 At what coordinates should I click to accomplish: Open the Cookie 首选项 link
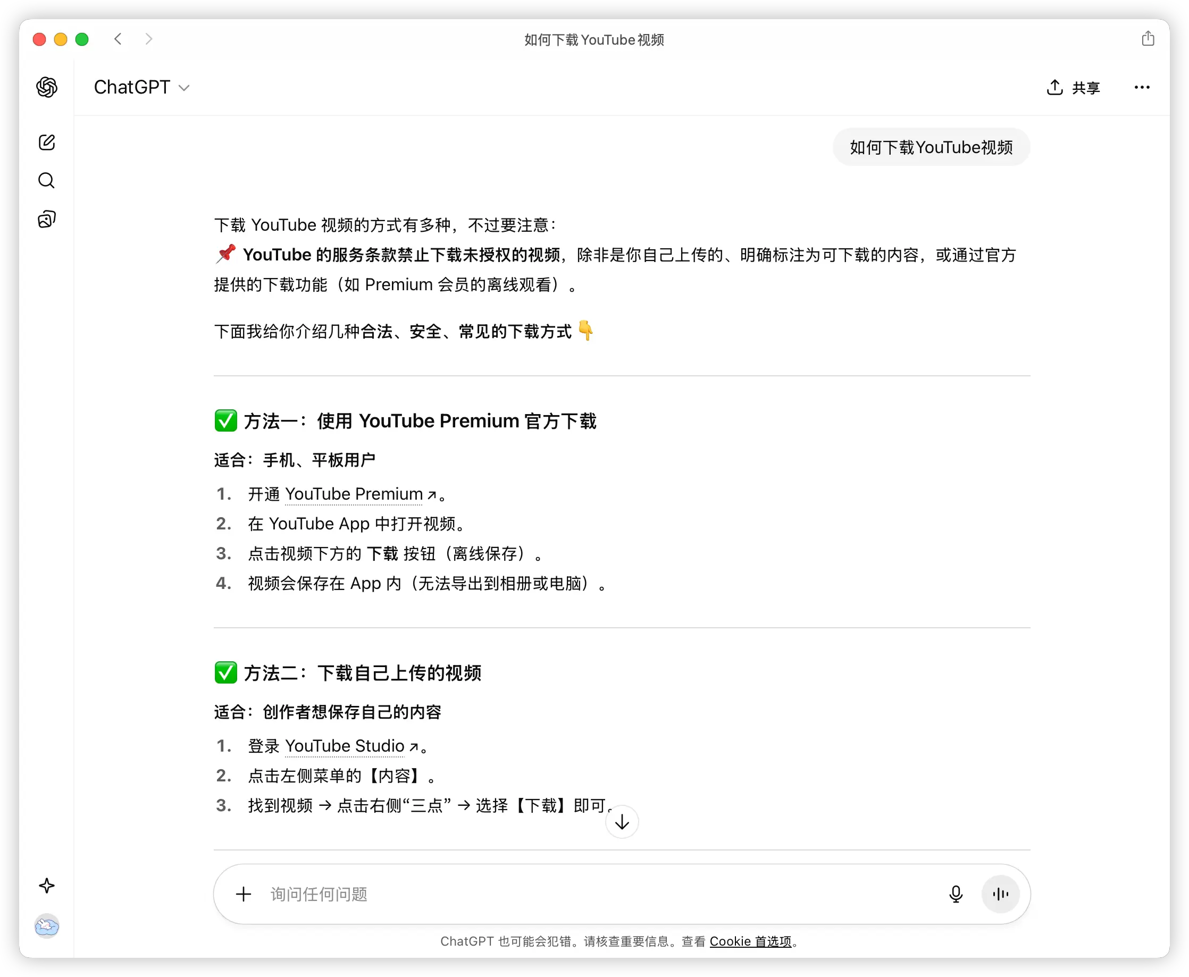[750, 941]
